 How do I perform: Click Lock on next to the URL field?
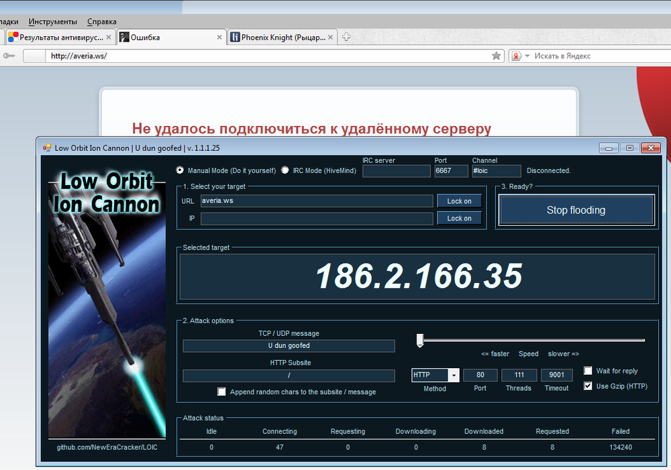[459, 201]
